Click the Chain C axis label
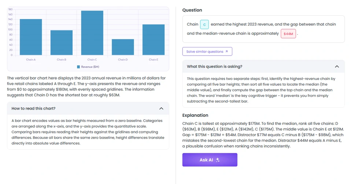Screen dimensions: 351x184 pos(92,60)
